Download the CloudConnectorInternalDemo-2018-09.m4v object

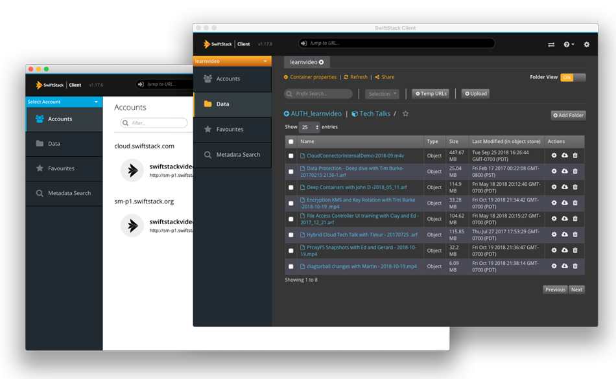click(565, 155)
